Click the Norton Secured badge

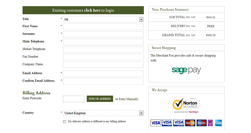tap(186, 106)
